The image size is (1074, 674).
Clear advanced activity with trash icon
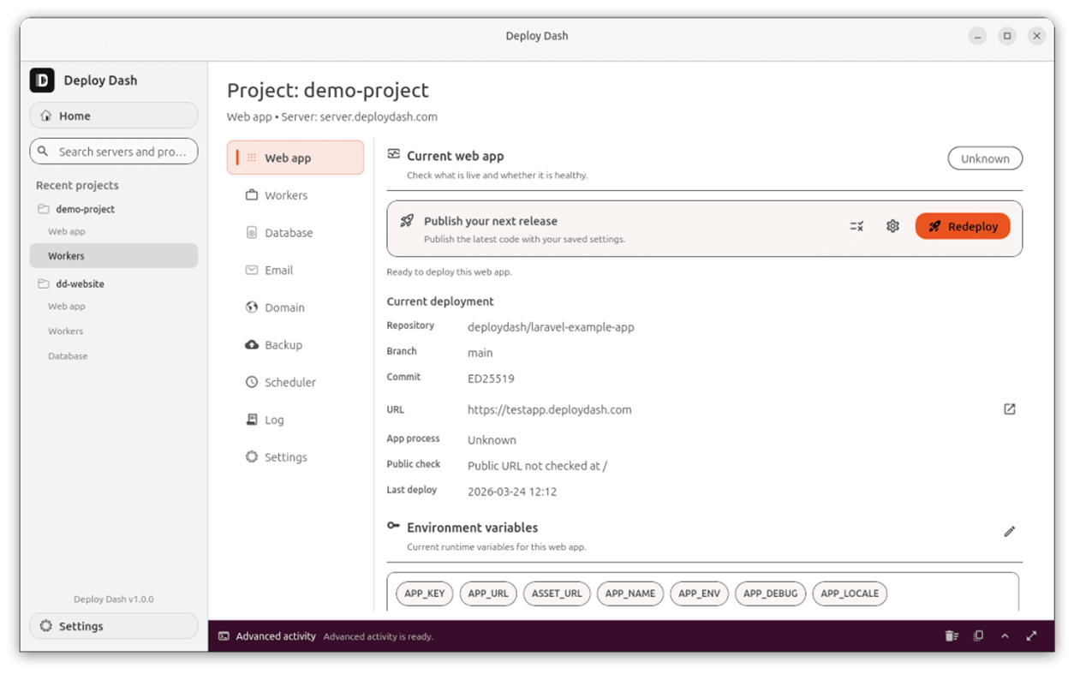(x=952, y=636)
